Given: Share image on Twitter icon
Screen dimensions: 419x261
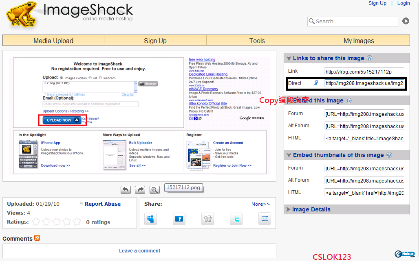Looking at the screenshot, I should (236, 219).
